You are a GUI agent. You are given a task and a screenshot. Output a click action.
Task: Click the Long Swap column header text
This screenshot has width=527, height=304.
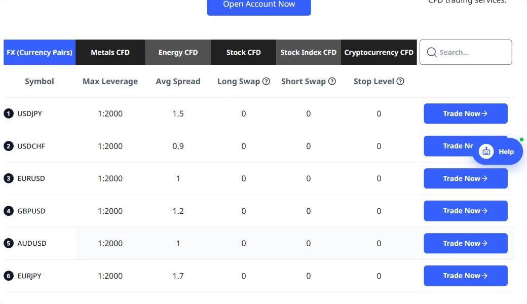pyautogui.click(x=239, y=81)
